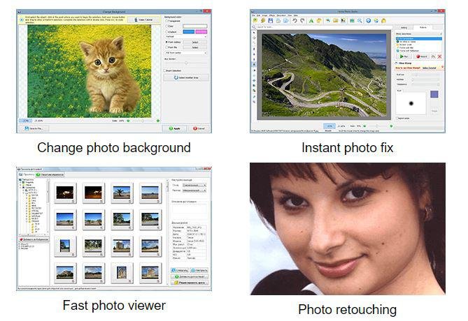Click the Select button beside From gallery

coord(195,43)
